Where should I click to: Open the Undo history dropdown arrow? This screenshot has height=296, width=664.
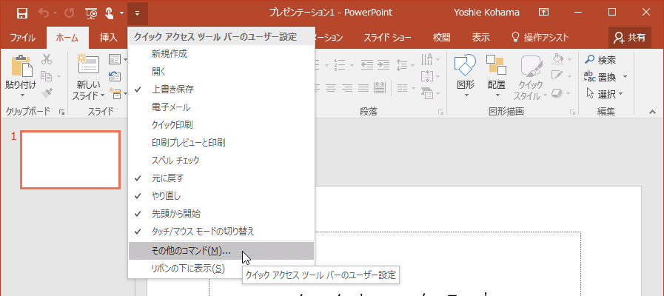click(x=55, y=13)
